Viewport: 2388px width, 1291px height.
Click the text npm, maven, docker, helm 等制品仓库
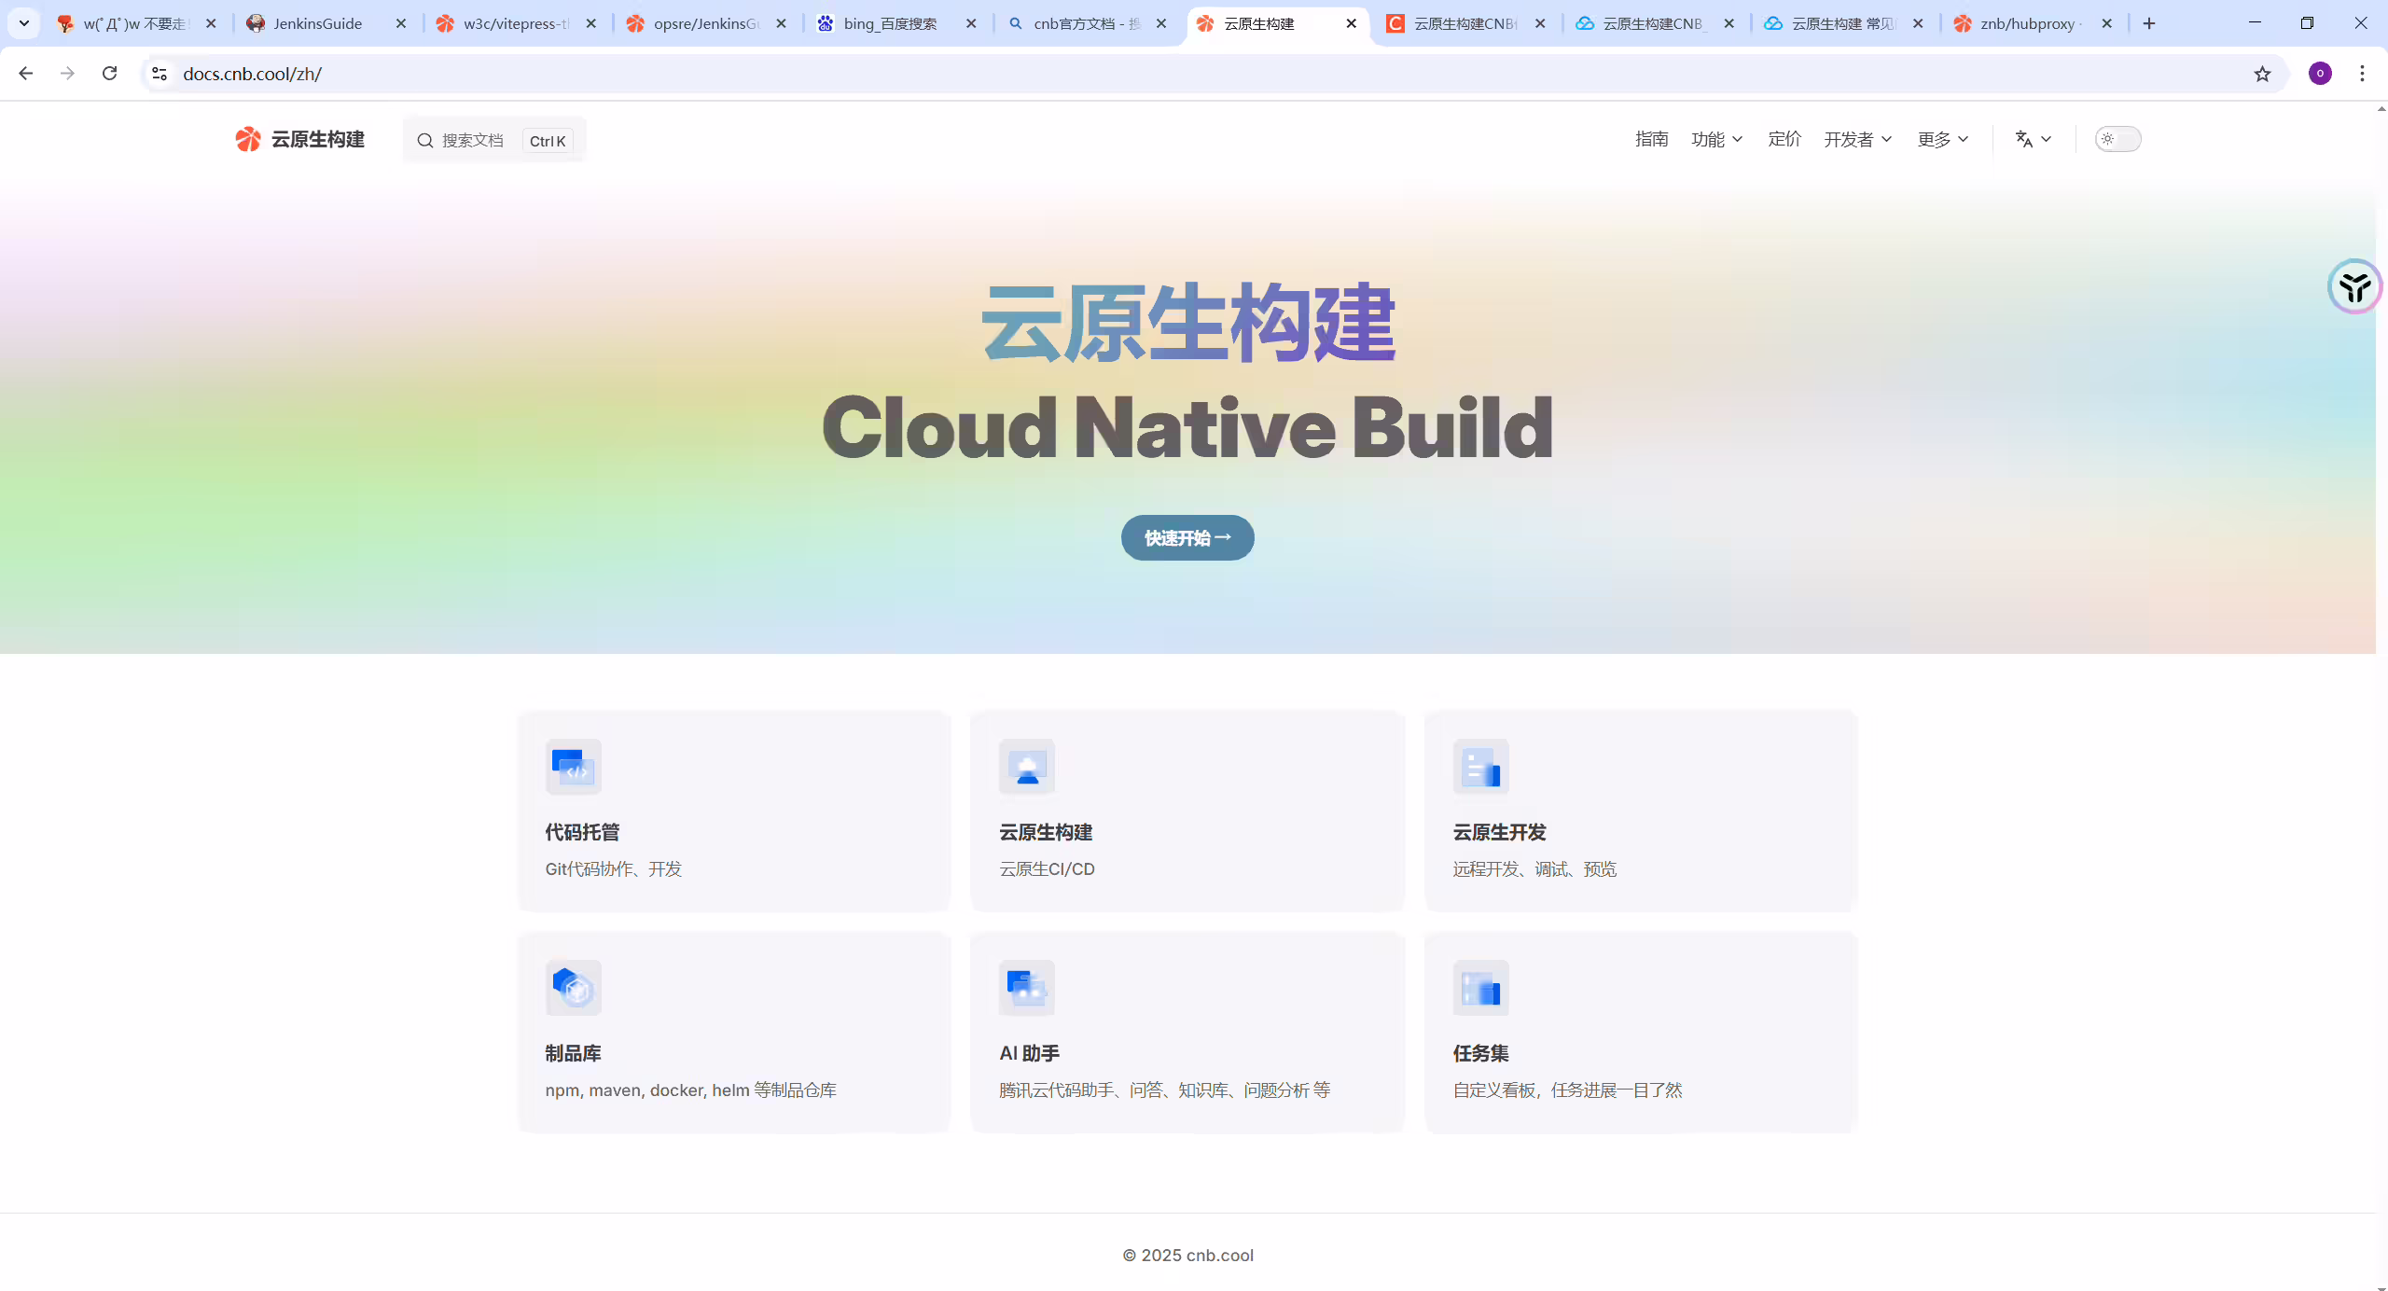tap(690, 1090)
